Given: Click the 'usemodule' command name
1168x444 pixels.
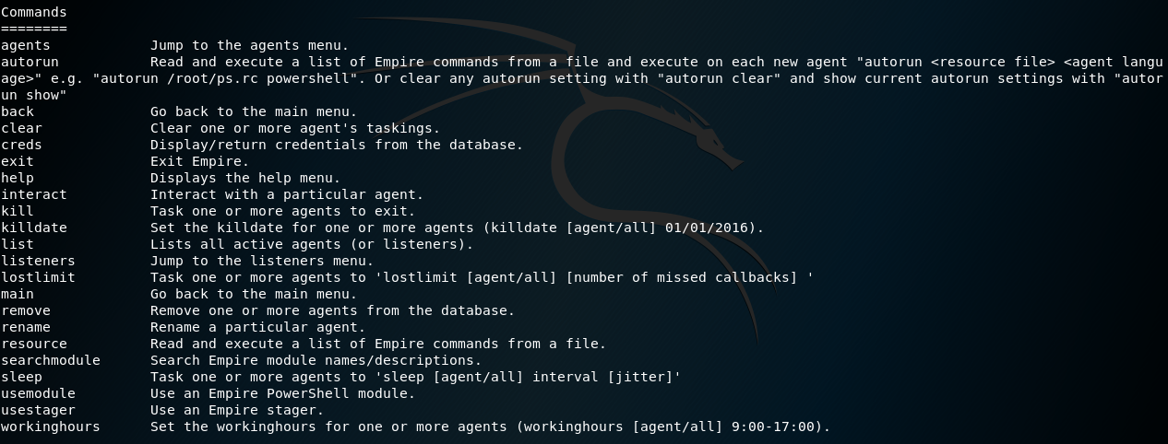Looking at the screenshot, I should pyautogui.click(x=38, y=393).
